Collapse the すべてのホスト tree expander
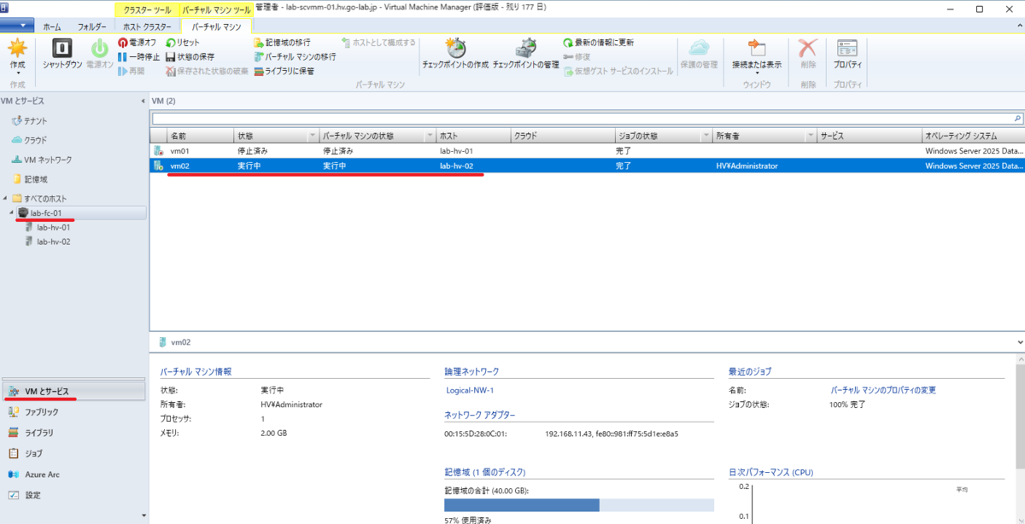Viewport: 1025px width, 524px height. [x=6, y=199]
